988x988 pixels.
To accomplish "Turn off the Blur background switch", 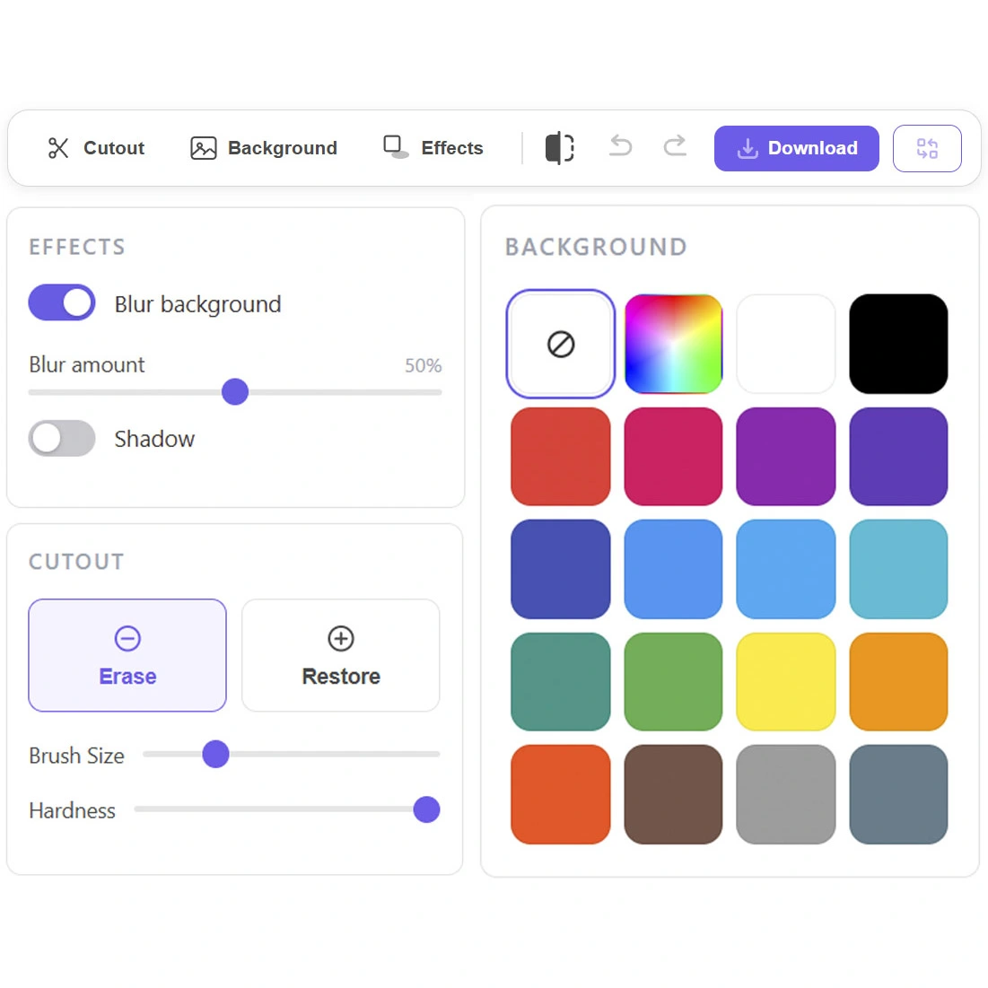I will pos(62,302).
